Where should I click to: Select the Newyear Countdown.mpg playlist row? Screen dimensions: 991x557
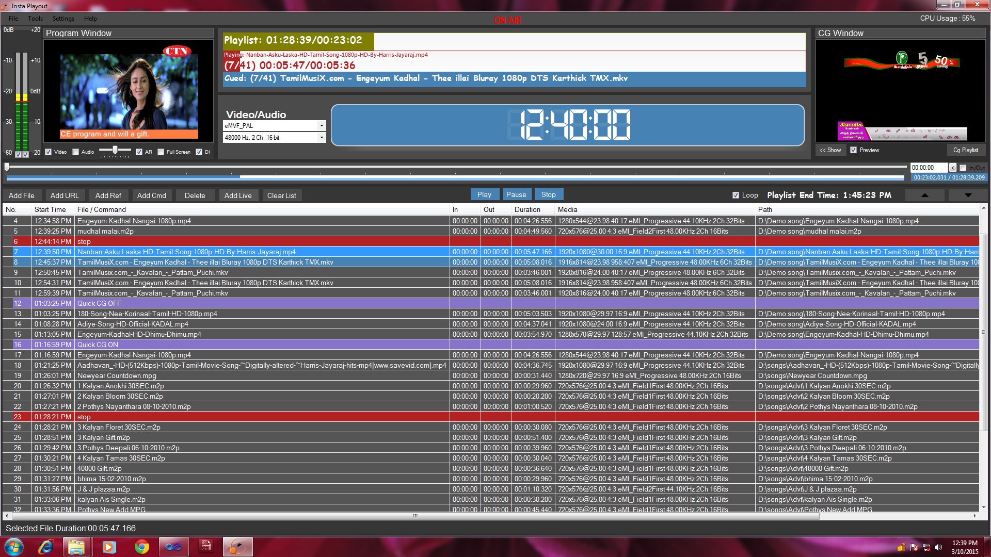coord(206,375)
